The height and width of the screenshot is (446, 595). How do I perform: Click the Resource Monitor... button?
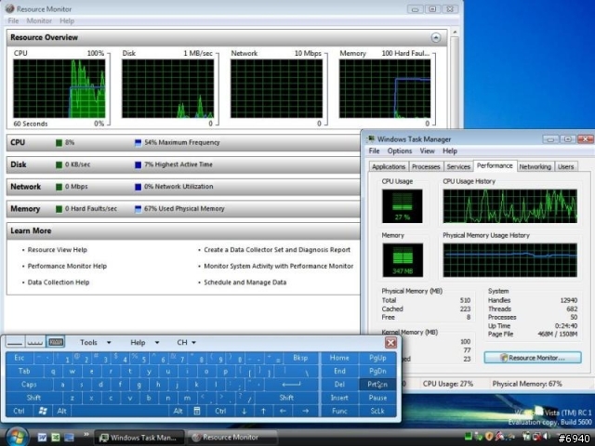[533, 357]
